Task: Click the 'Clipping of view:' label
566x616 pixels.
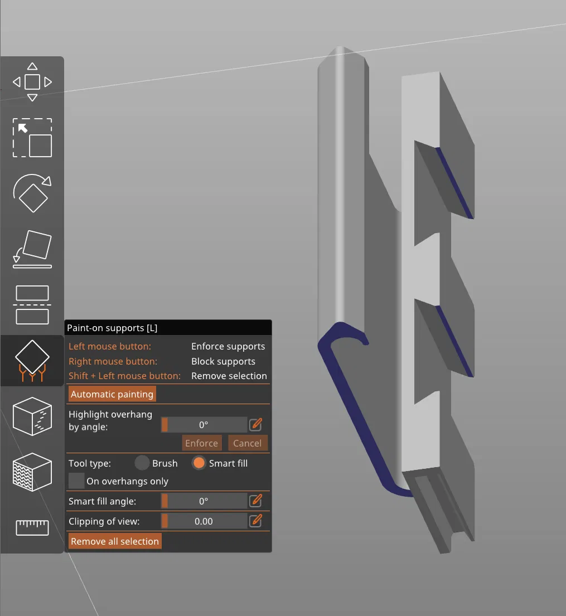Action: [104, 521]
